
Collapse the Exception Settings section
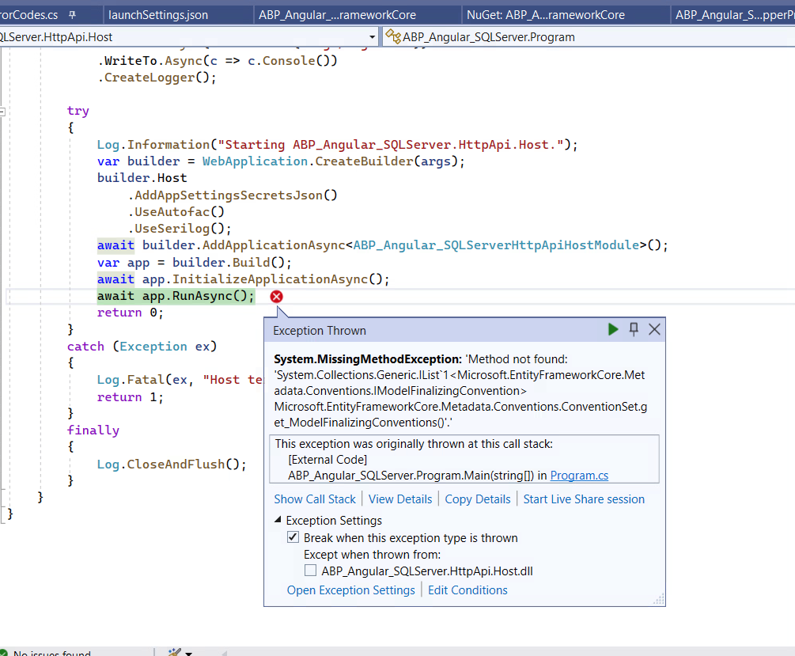click(x=278, y=521)
